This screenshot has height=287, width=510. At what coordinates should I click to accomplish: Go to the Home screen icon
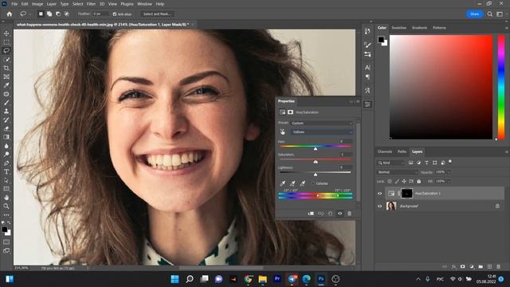click(x=9, y=14)
